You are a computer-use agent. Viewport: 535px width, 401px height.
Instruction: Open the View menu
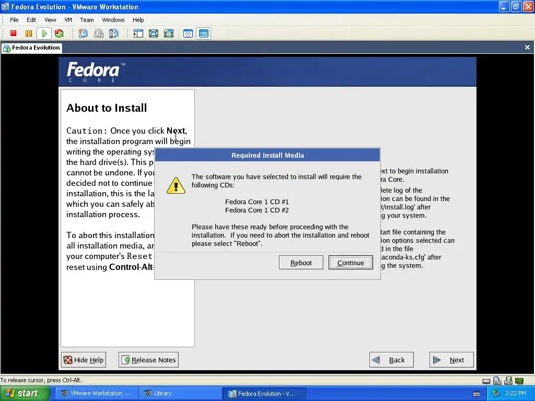(50, 20)
